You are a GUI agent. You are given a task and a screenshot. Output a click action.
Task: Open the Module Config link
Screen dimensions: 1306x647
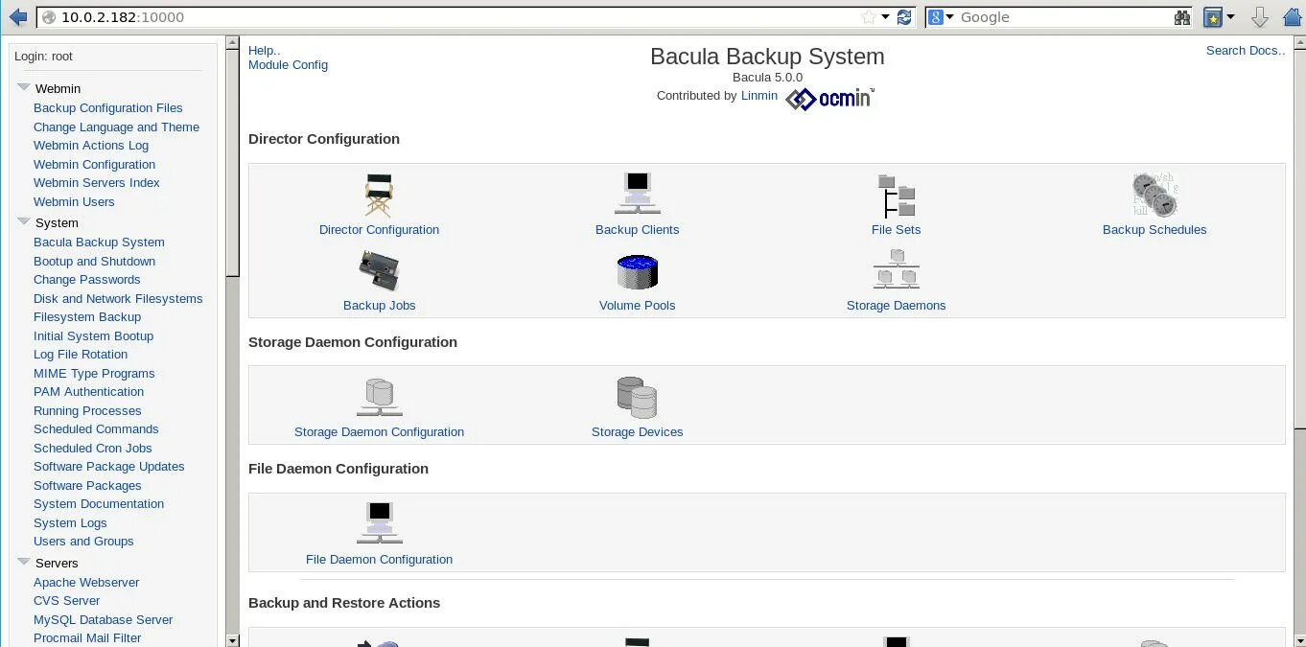pos(288,65)
